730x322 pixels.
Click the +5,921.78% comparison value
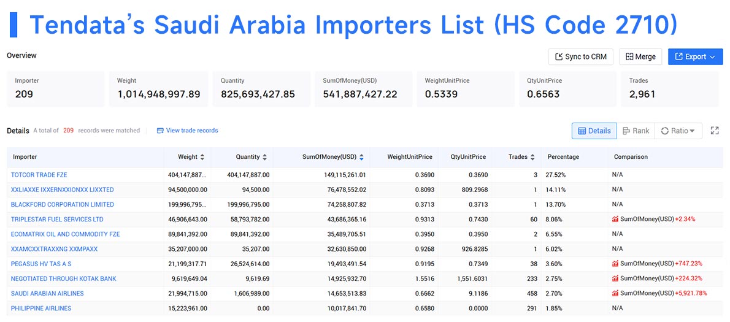[691, 294]
